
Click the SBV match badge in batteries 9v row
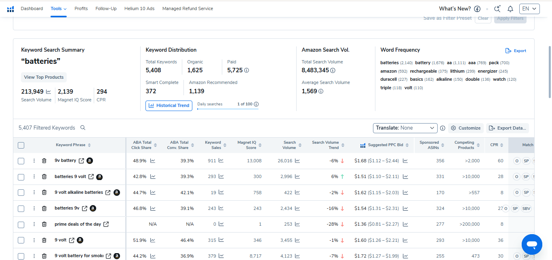click(526, 208)
